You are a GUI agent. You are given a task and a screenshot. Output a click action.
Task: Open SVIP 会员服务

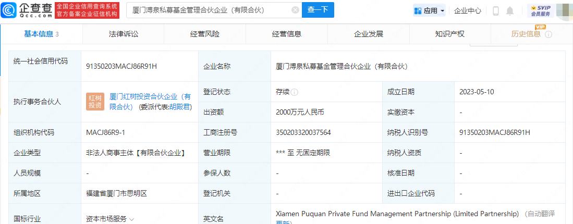pos(541,11)
